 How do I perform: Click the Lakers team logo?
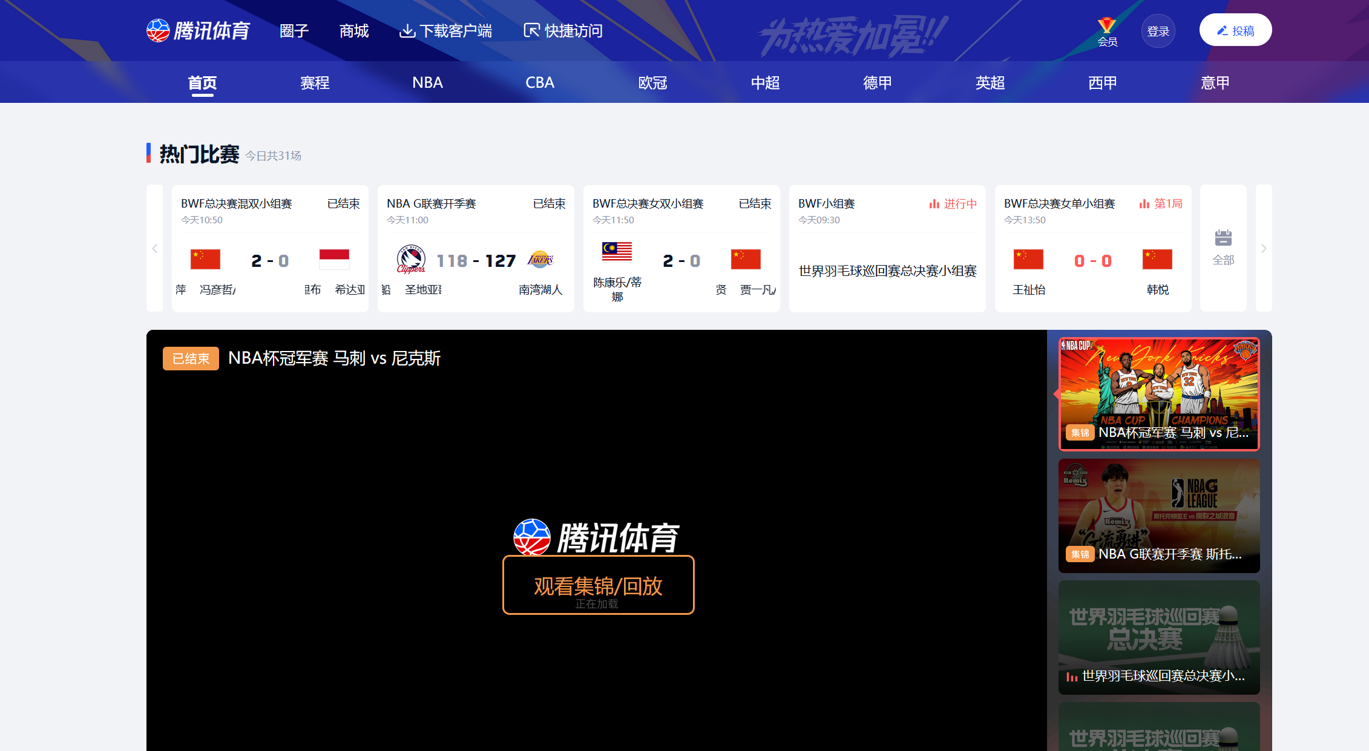point(540,260)
